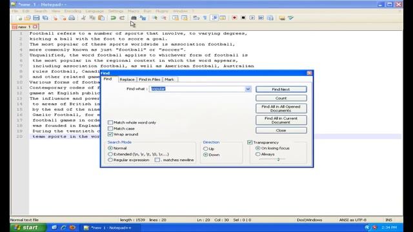Click 'ANSI as UTF-8' in status bar
413x232 pixels.
point(353,220)
